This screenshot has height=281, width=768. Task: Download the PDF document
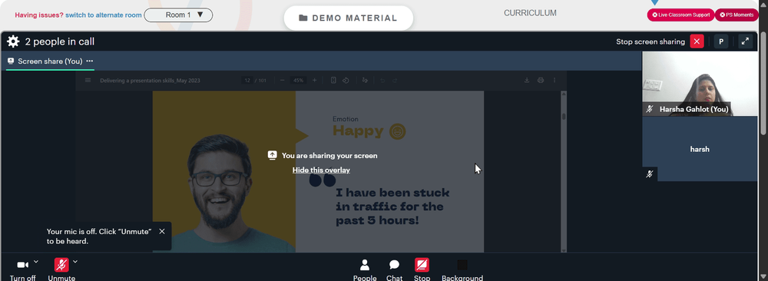[527, 81]
